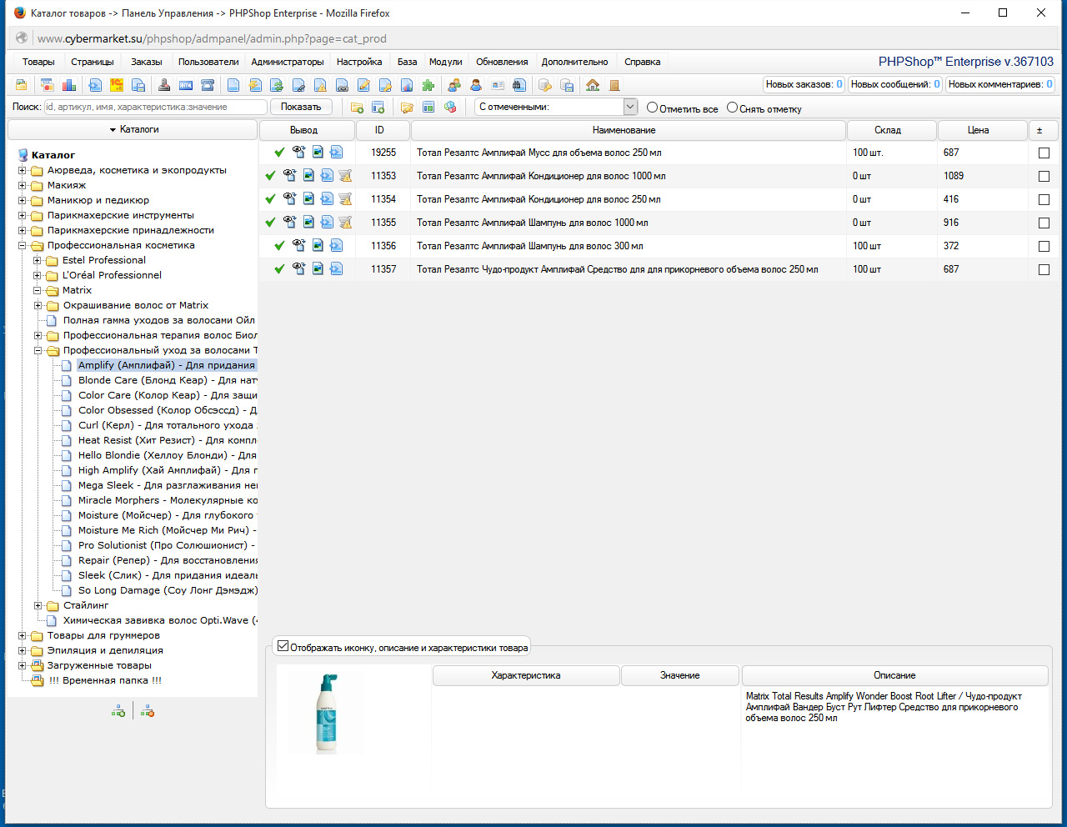
Task: Click the Показать search button
Action: point(301,107)
